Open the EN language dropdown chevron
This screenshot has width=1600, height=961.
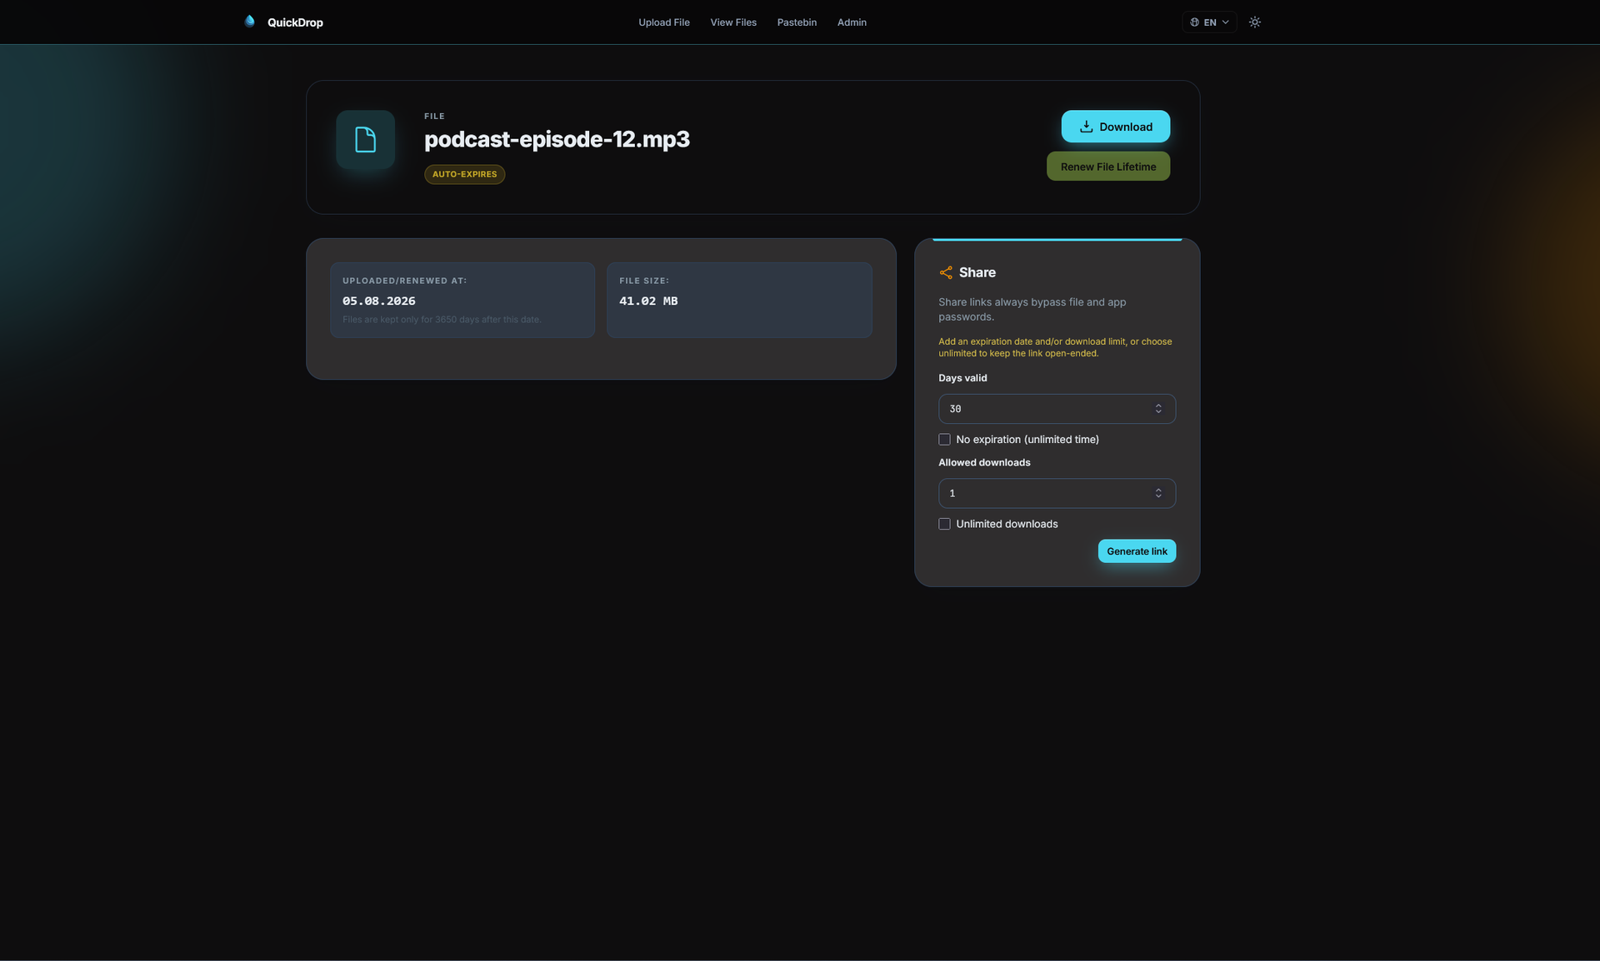1225,22
